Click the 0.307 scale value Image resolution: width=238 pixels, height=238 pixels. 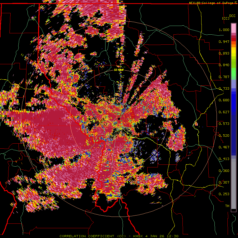pos(224,182)
